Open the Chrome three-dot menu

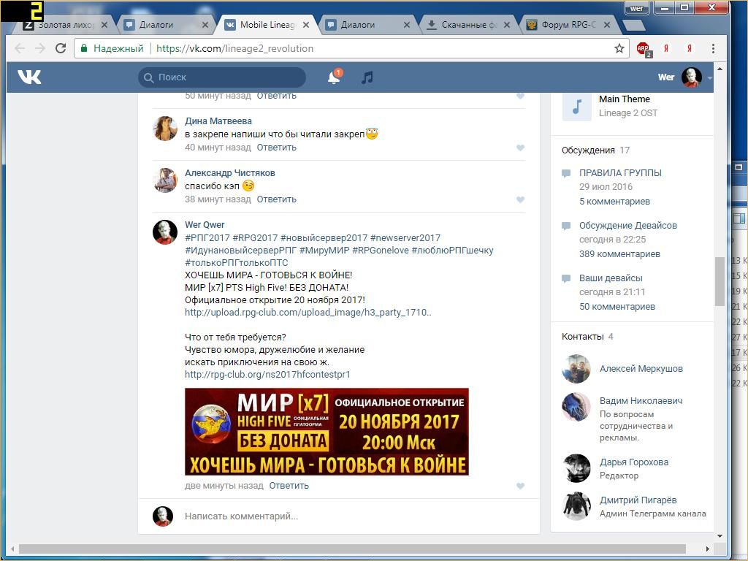(x=713, y=48)
